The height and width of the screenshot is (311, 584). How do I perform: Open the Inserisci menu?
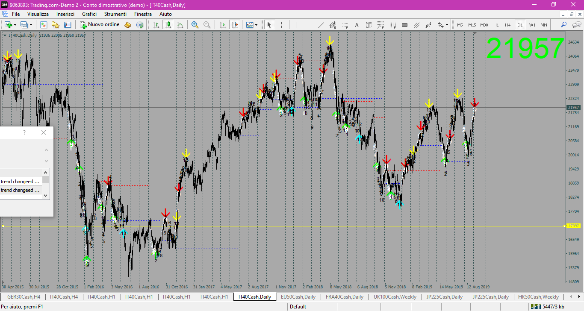[65, 14]
